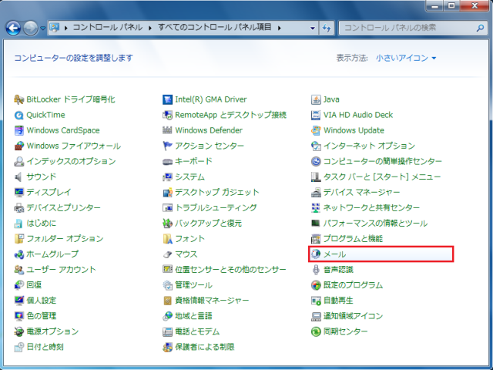Open システム link

pyautogui.click(x=190, y=177)
